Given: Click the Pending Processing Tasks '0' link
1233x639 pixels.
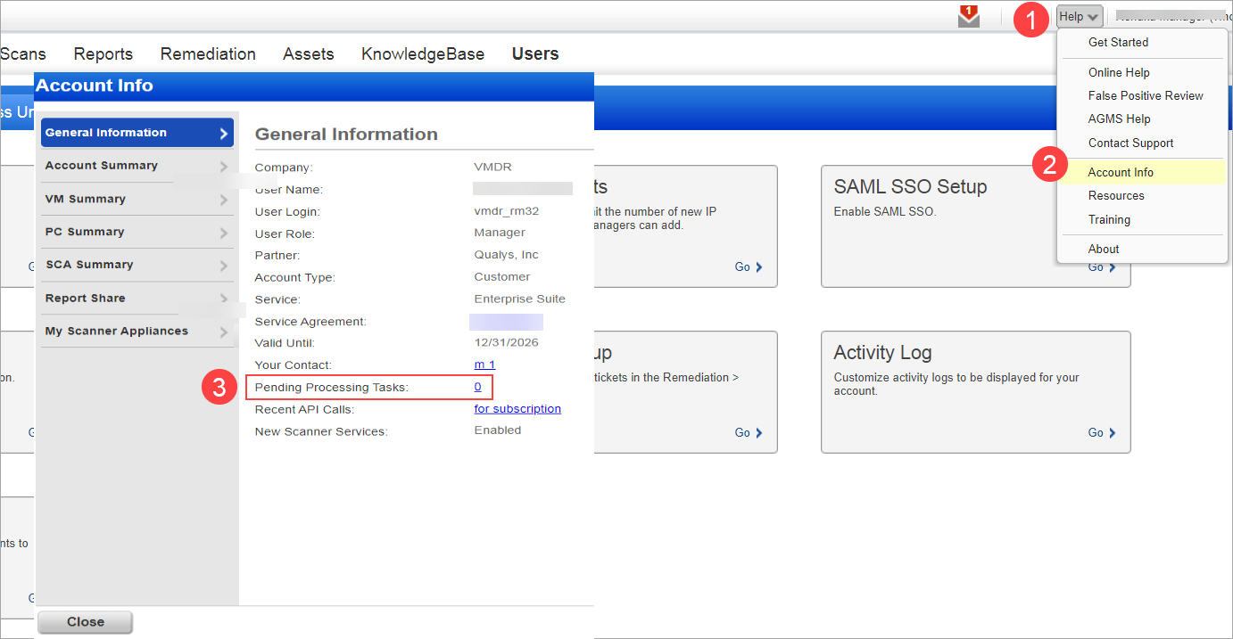Looking at the screenshot, I should click(477, 386).
